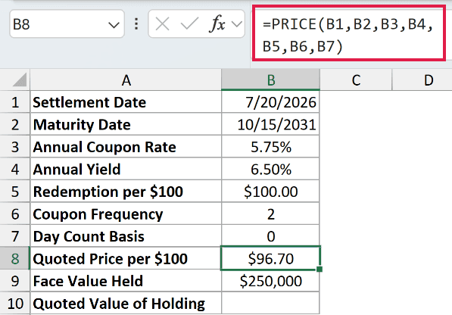Click cell B7 containing 0
This screenshot has width=452, height=315.
pyautogui.click(x=271, y=236)
